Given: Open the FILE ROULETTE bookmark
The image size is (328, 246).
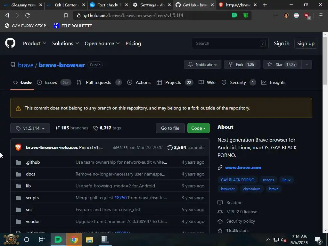Looking at the screenshot, I should 73,26.
